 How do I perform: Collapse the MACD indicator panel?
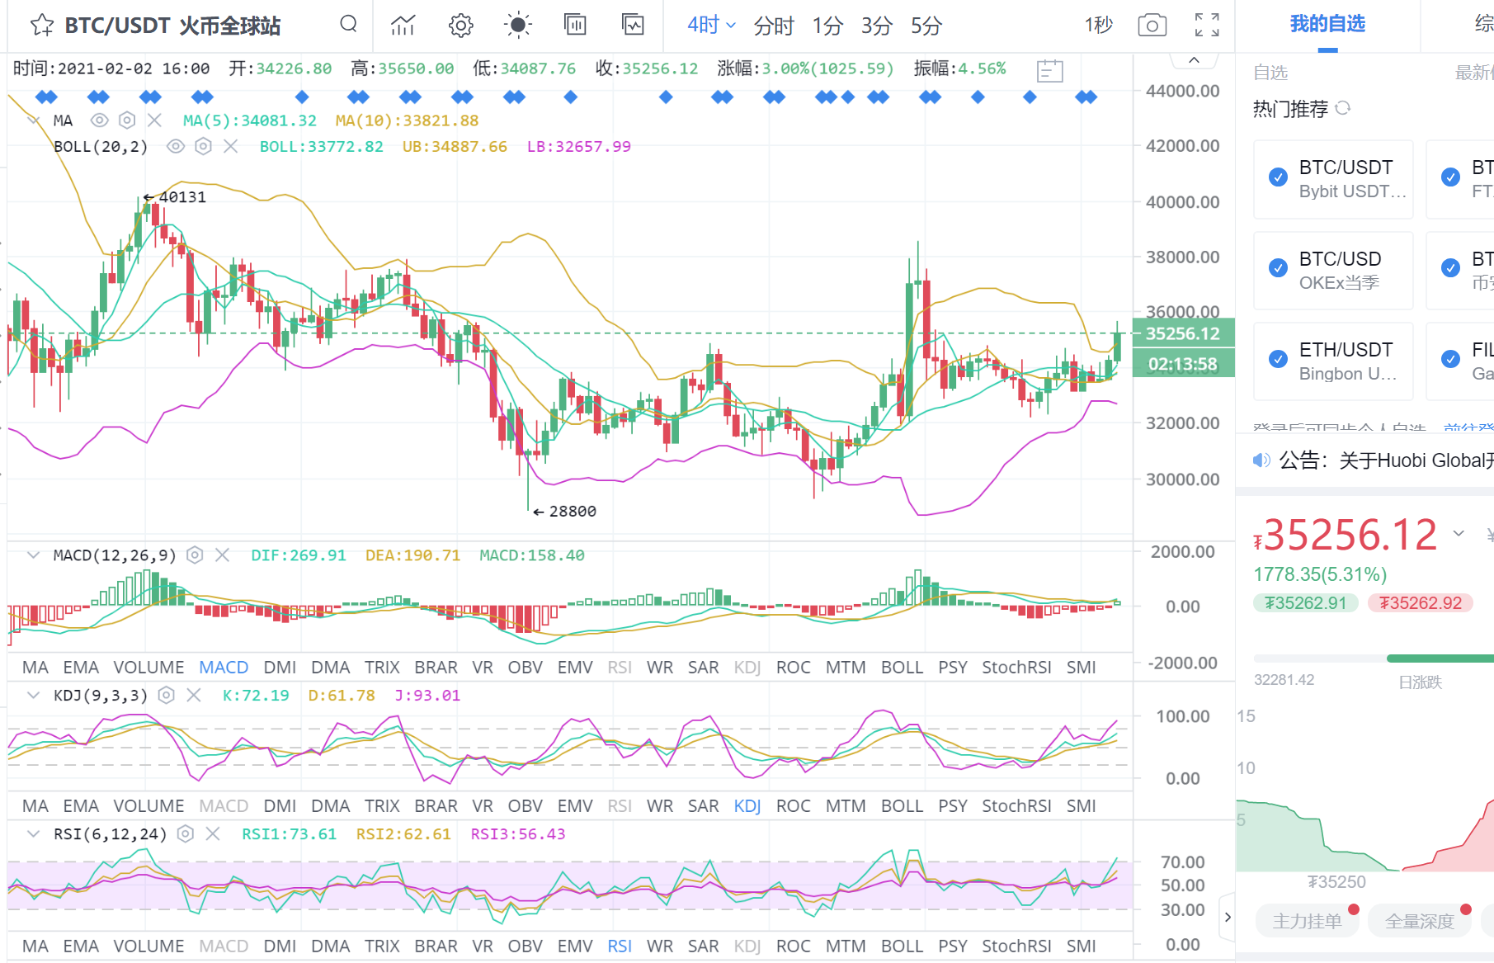pos(33,555)
